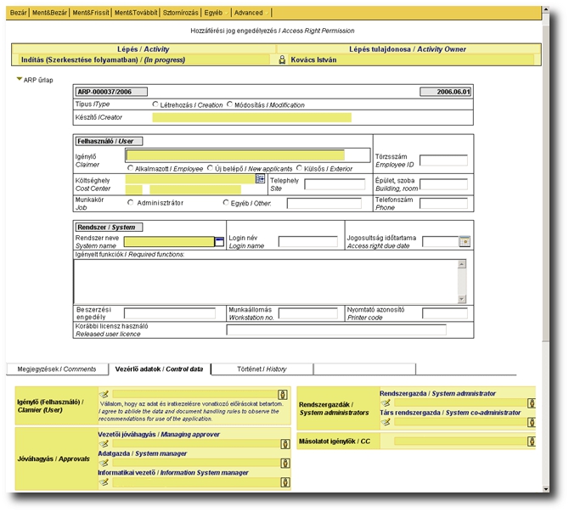The image size is (569, 512).
Task: Click Ment&Továbbít to save and forward
Action: tap(136, 13)
